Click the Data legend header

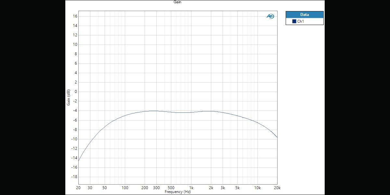(305, 15)
